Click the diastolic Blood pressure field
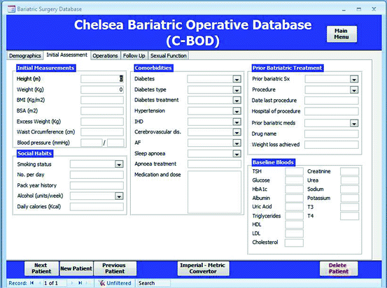 coord(115,143)
